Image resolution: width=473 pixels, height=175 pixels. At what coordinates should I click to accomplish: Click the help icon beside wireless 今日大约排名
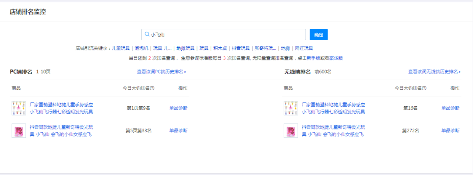pos(424,88)
